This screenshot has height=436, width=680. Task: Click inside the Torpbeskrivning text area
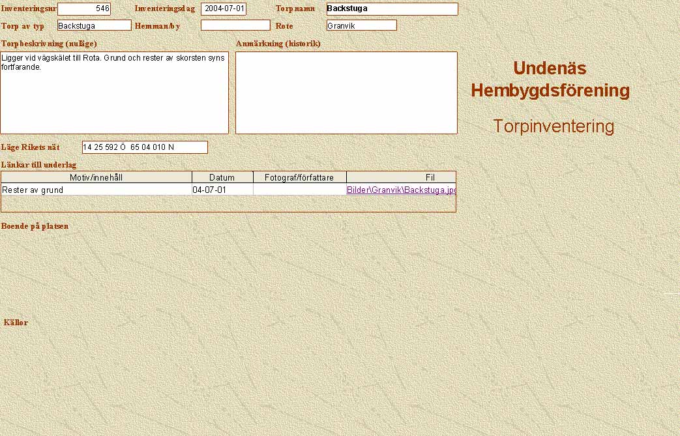click(114, 93)
